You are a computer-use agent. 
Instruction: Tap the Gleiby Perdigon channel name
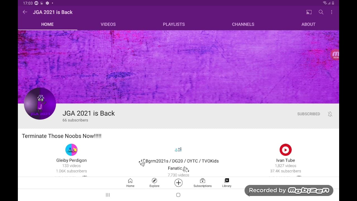[71, 160]
